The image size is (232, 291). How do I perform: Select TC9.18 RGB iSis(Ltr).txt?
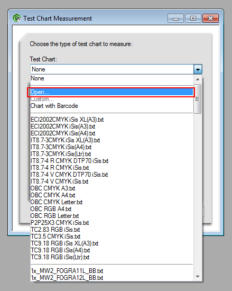(112, 257)
